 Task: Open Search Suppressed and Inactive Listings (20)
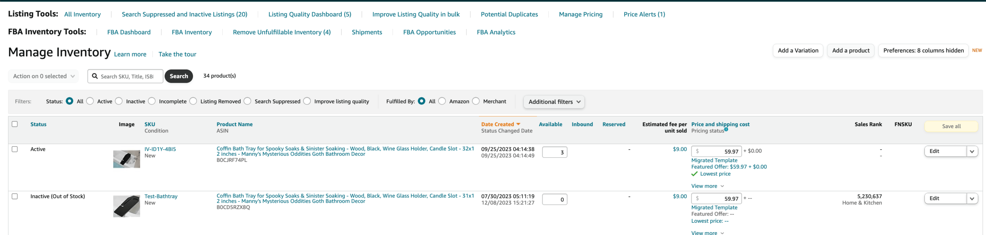pyautogui.click(x=184, y=14)
